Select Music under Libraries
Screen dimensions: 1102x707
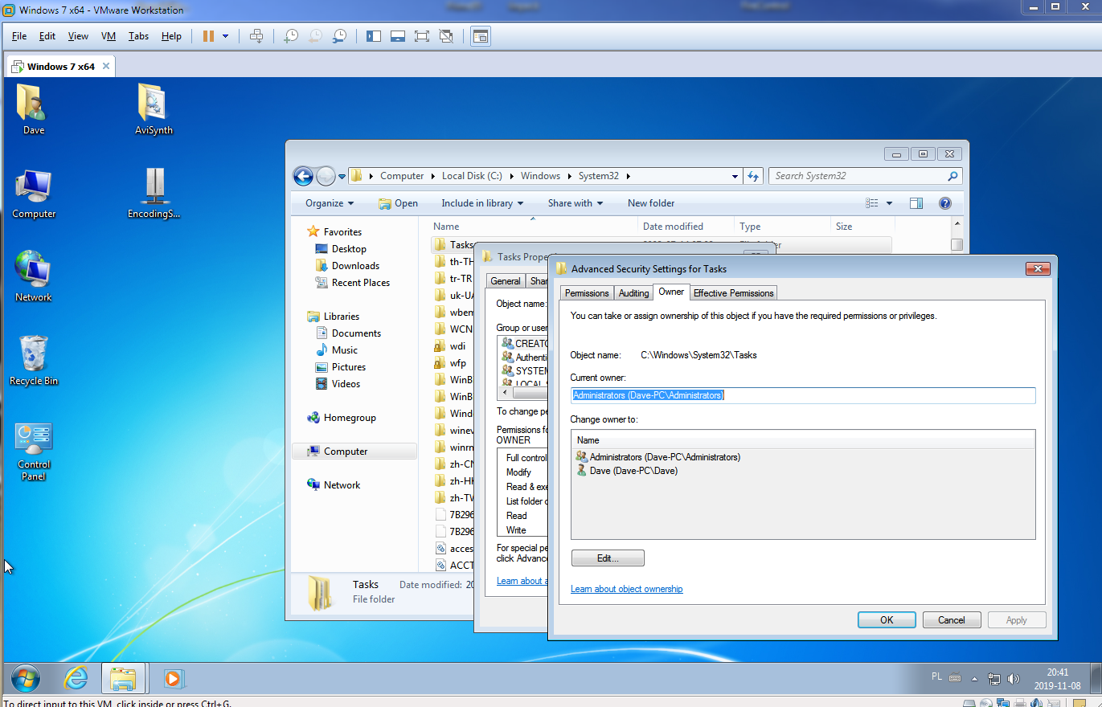pyautogui.click(x=345, y=350)
